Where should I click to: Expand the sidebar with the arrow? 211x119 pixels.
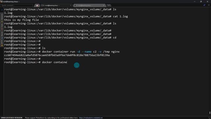tap(2, 10)
